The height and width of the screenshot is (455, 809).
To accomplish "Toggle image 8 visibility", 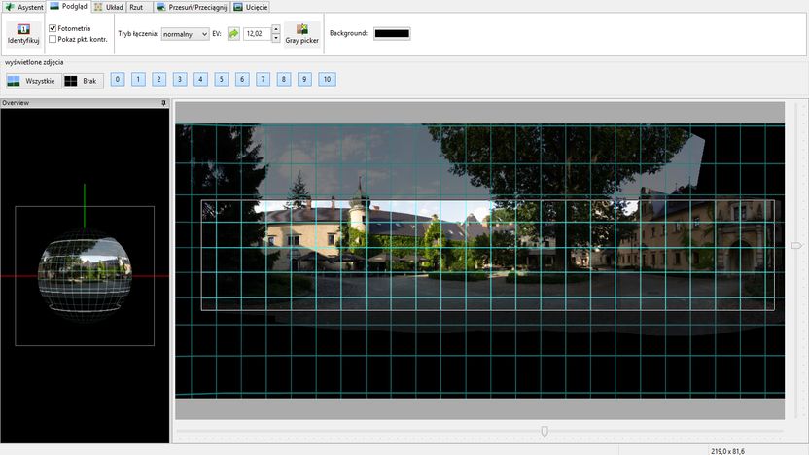I will pos(284,79).
